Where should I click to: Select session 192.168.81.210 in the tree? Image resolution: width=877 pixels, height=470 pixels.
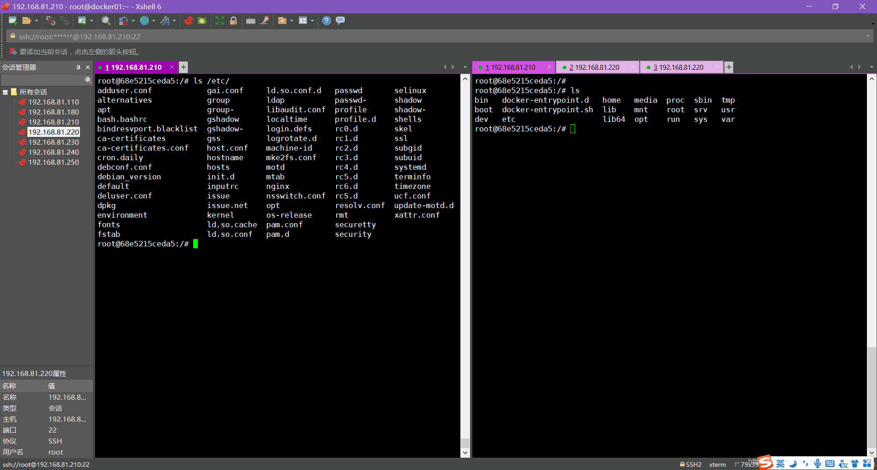point(53,122)
